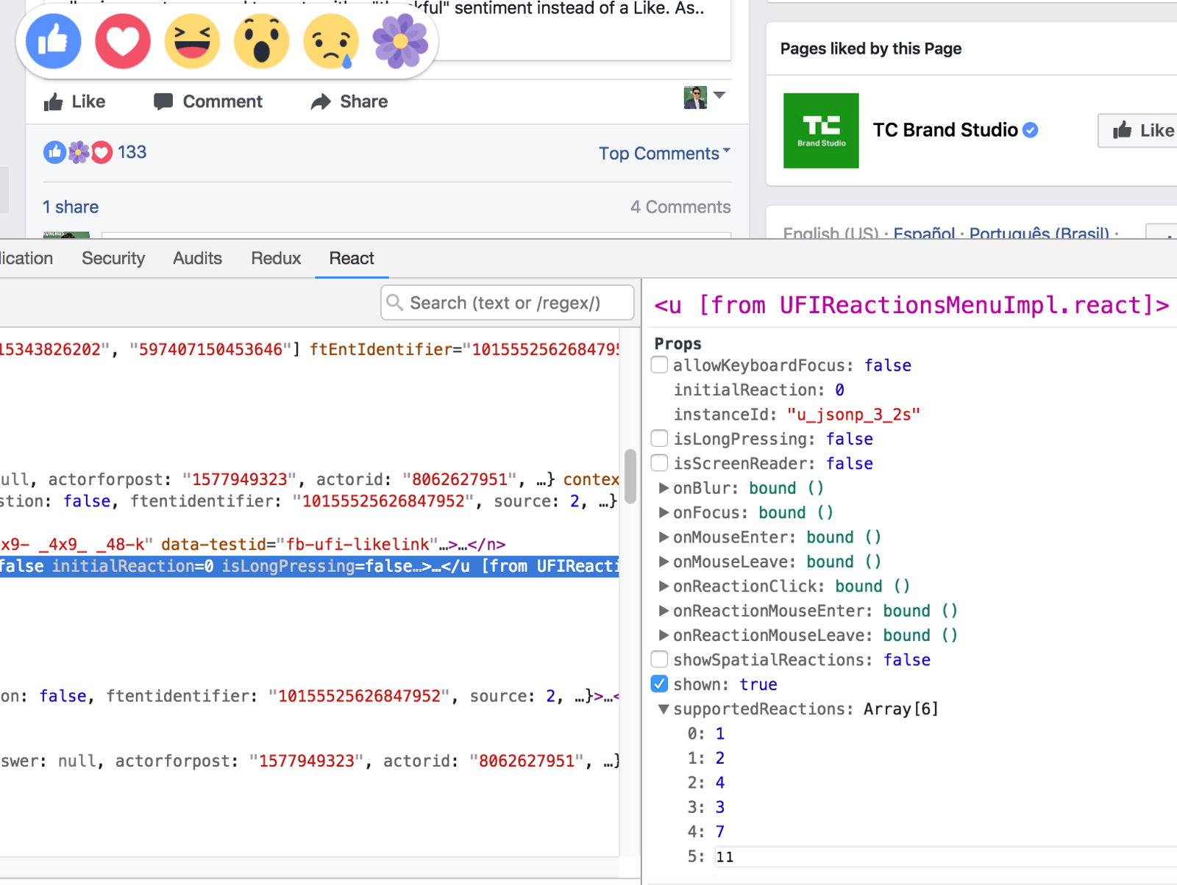Click the TC Brand Studio logo thumbnail
This screenshot has width=1177, height=885.
821,130
